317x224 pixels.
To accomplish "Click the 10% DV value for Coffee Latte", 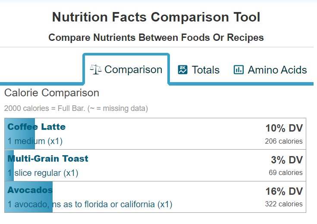I will click(284, 128).
